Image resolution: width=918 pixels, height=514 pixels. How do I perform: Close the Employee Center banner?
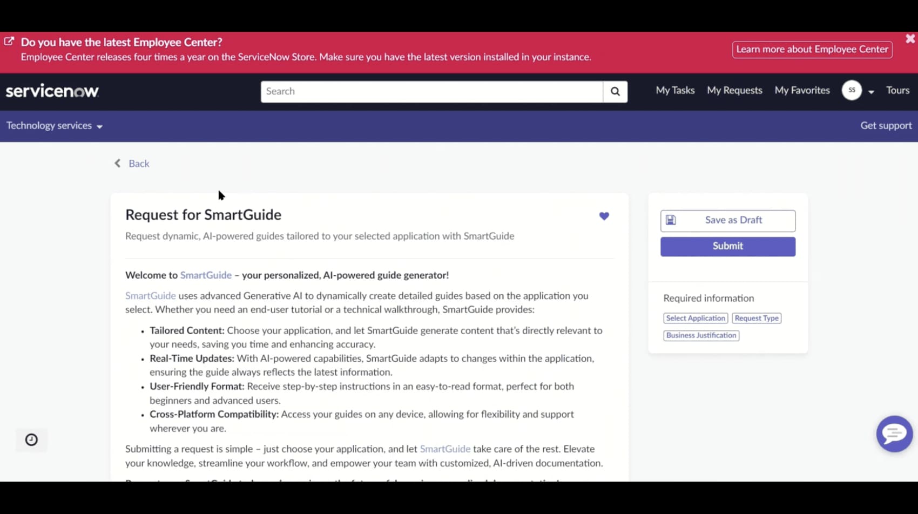coord(910,39)
